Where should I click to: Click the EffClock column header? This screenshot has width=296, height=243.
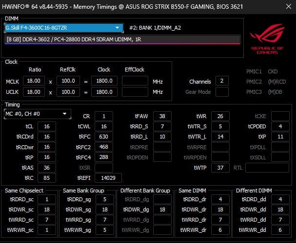pyautogui.click(x=135, y=69)
